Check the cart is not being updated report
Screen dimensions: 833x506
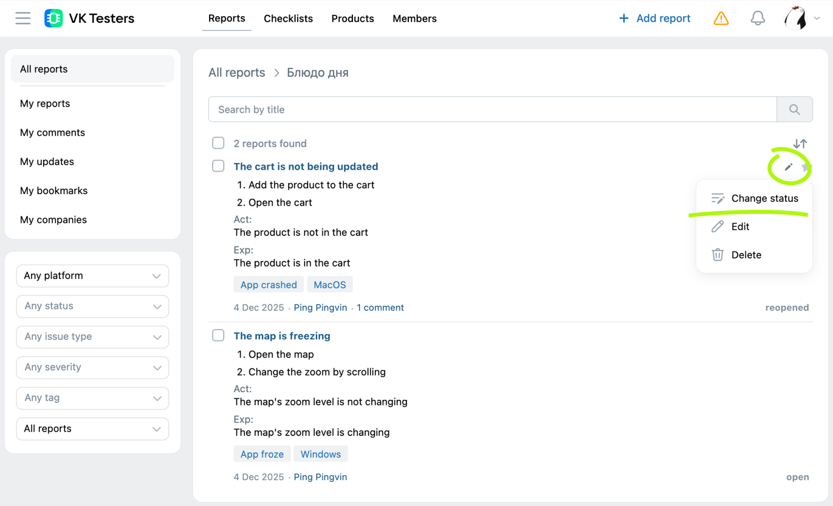218,166
